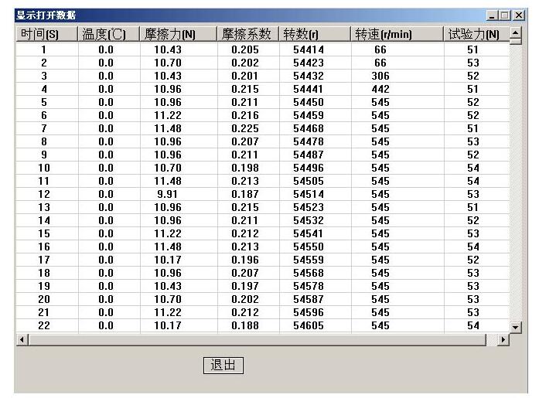Click the revolution count cell 54414
This screenshot has width=539, height=398.
(x=309, y=49)
